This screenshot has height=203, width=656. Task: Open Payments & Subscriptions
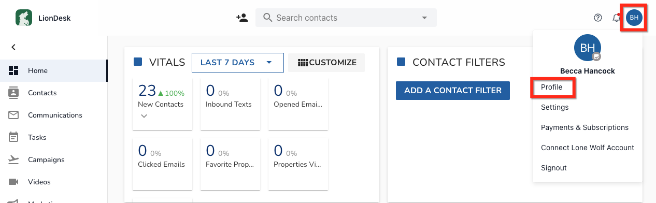tap(584, 127)
